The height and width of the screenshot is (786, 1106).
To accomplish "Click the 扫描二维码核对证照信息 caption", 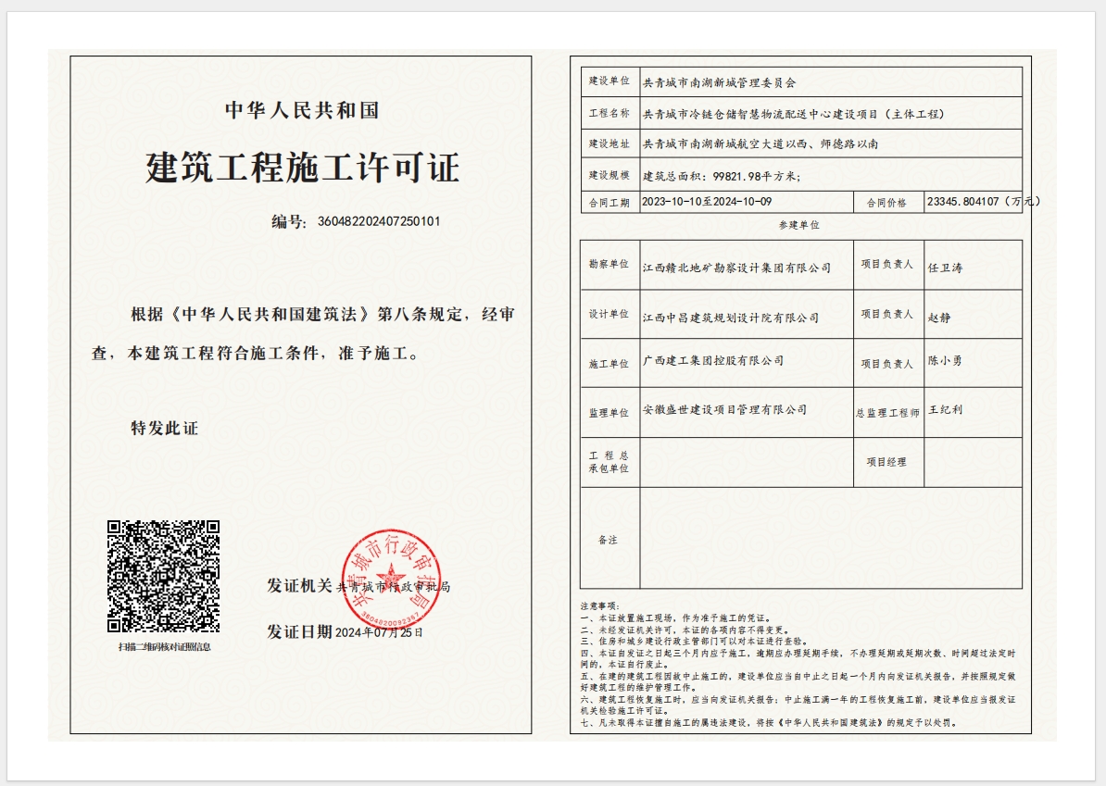I will coord(164,646).
